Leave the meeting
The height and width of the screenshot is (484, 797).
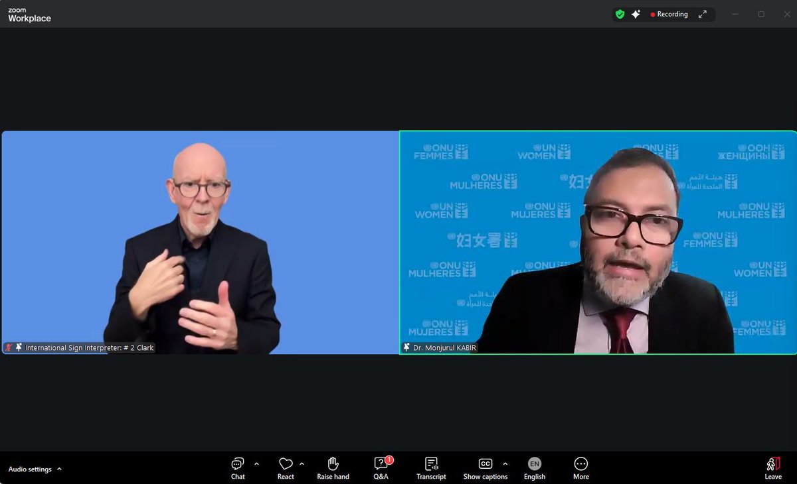(773, 469)
